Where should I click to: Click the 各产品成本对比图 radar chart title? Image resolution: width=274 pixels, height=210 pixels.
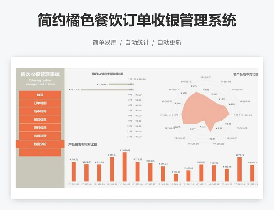pos(246,74)
